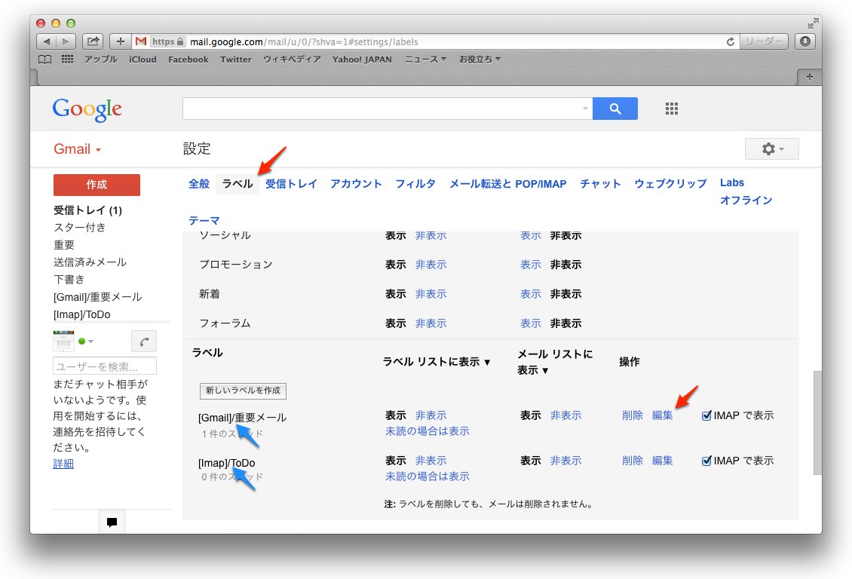Select the ラベル settings tab

pyautogui.click(x=238, y=184)
